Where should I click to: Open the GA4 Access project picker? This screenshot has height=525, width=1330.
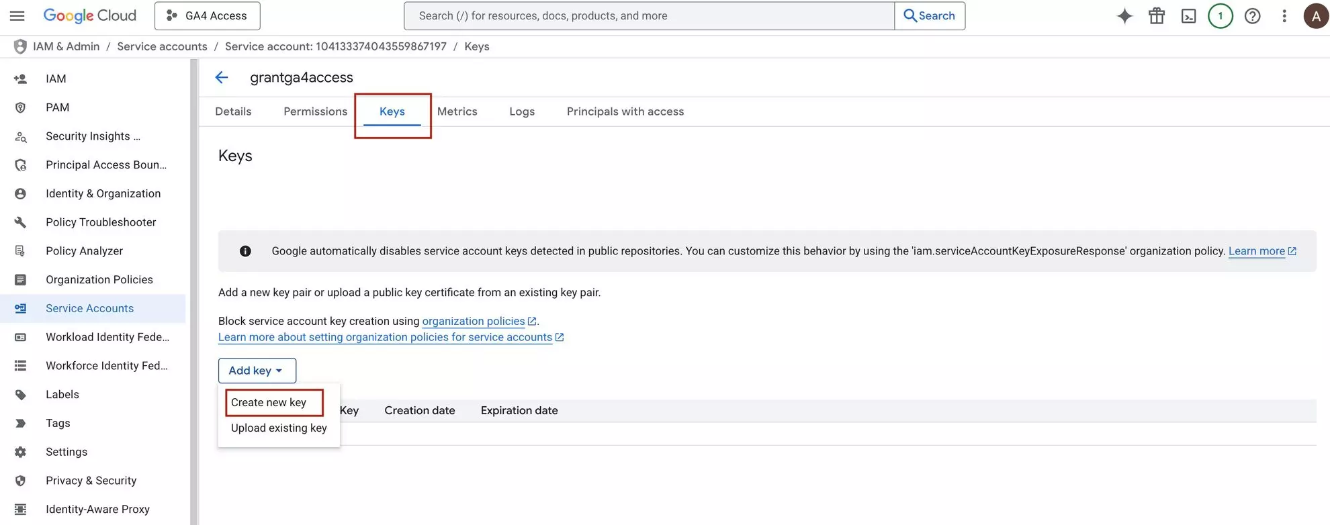click(207, 15)
